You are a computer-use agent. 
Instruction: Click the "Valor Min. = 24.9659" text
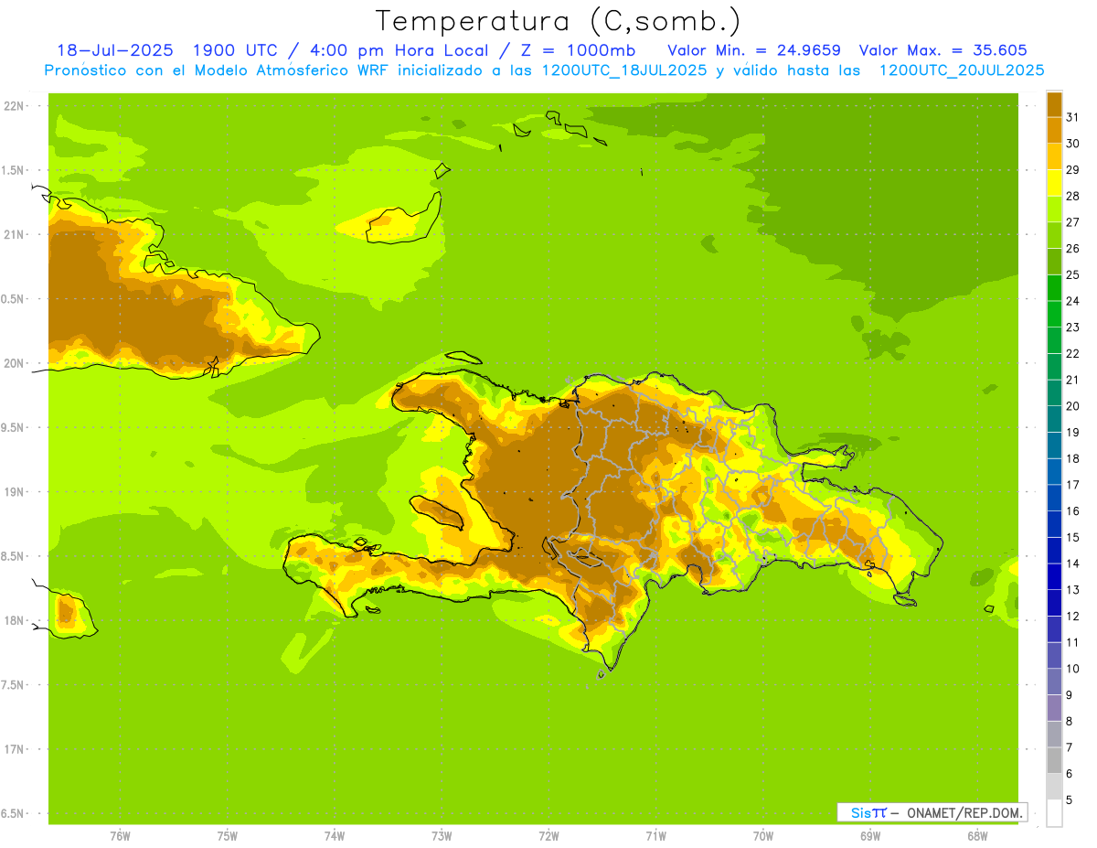(x=754, y=50)
